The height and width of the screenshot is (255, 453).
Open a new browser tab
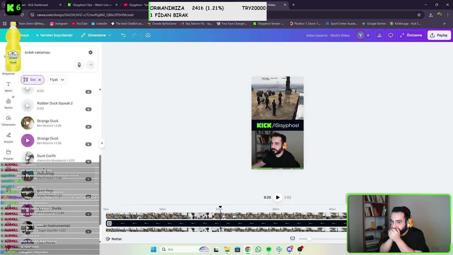[293, 5]
